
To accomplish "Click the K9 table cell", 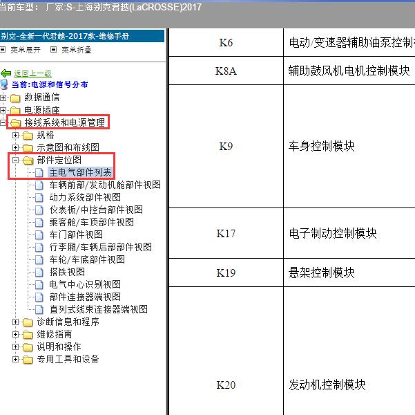I will tap(226, 147).
